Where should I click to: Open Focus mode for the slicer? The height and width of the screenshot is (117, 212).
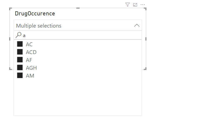point(135,5)
